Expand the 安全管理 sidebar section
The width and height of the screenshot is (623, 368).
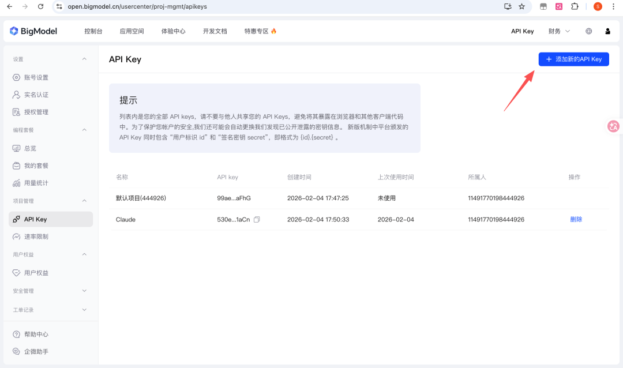(x=84, y=291)
